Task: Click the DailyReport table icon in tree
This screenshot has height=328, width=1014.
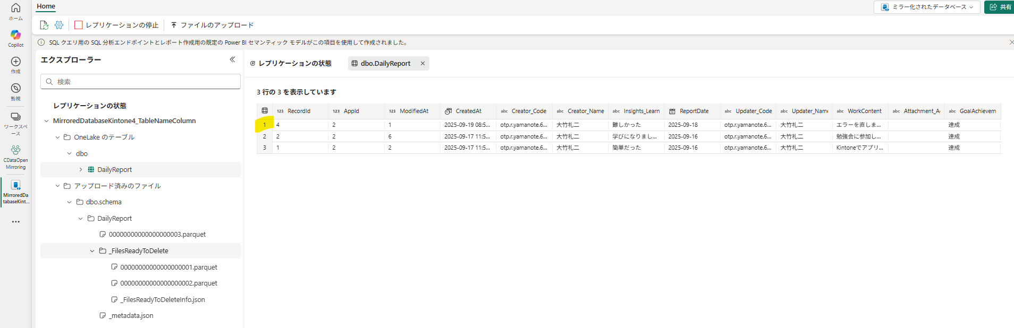Action: click(x=91, y=169)
